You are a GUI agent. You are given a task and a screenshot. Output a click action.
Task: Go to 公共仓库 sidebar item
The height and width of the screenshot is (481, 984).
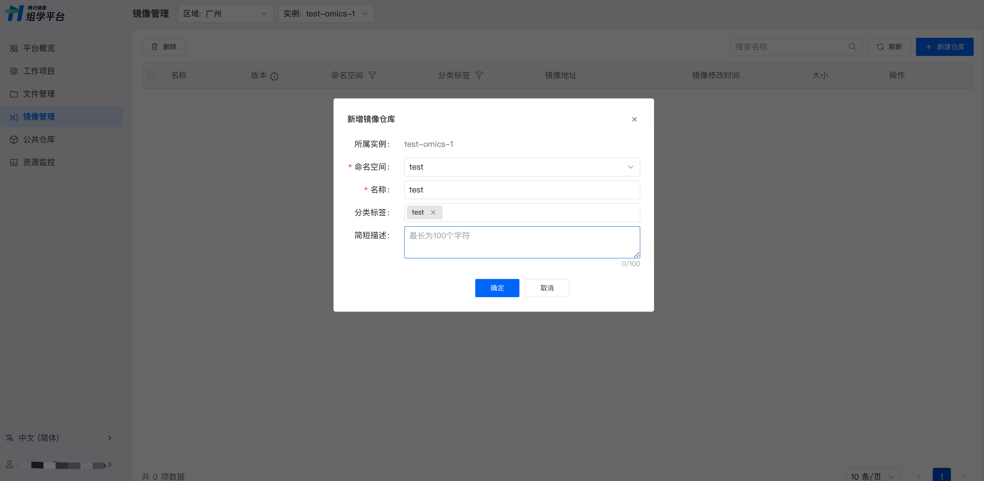(39, 139)
